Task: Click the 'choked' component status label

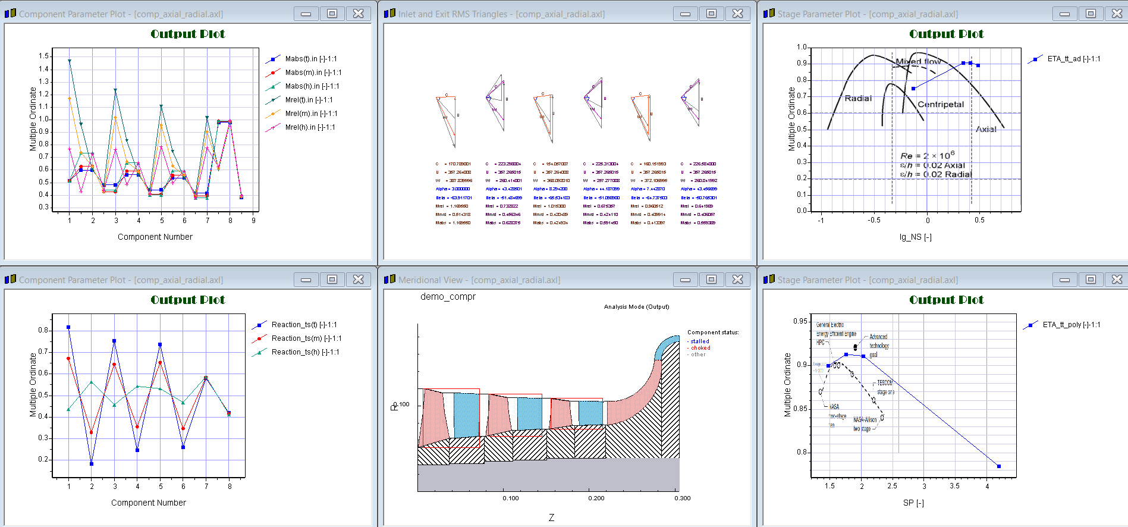Action: tap(700, 348)
